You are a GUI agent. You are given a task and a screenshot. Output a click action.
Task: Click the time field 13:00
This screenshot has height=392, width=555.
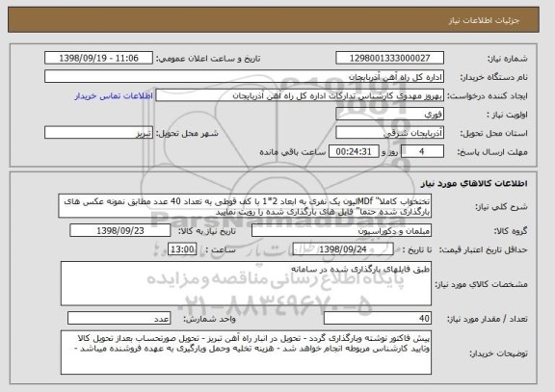182,249
